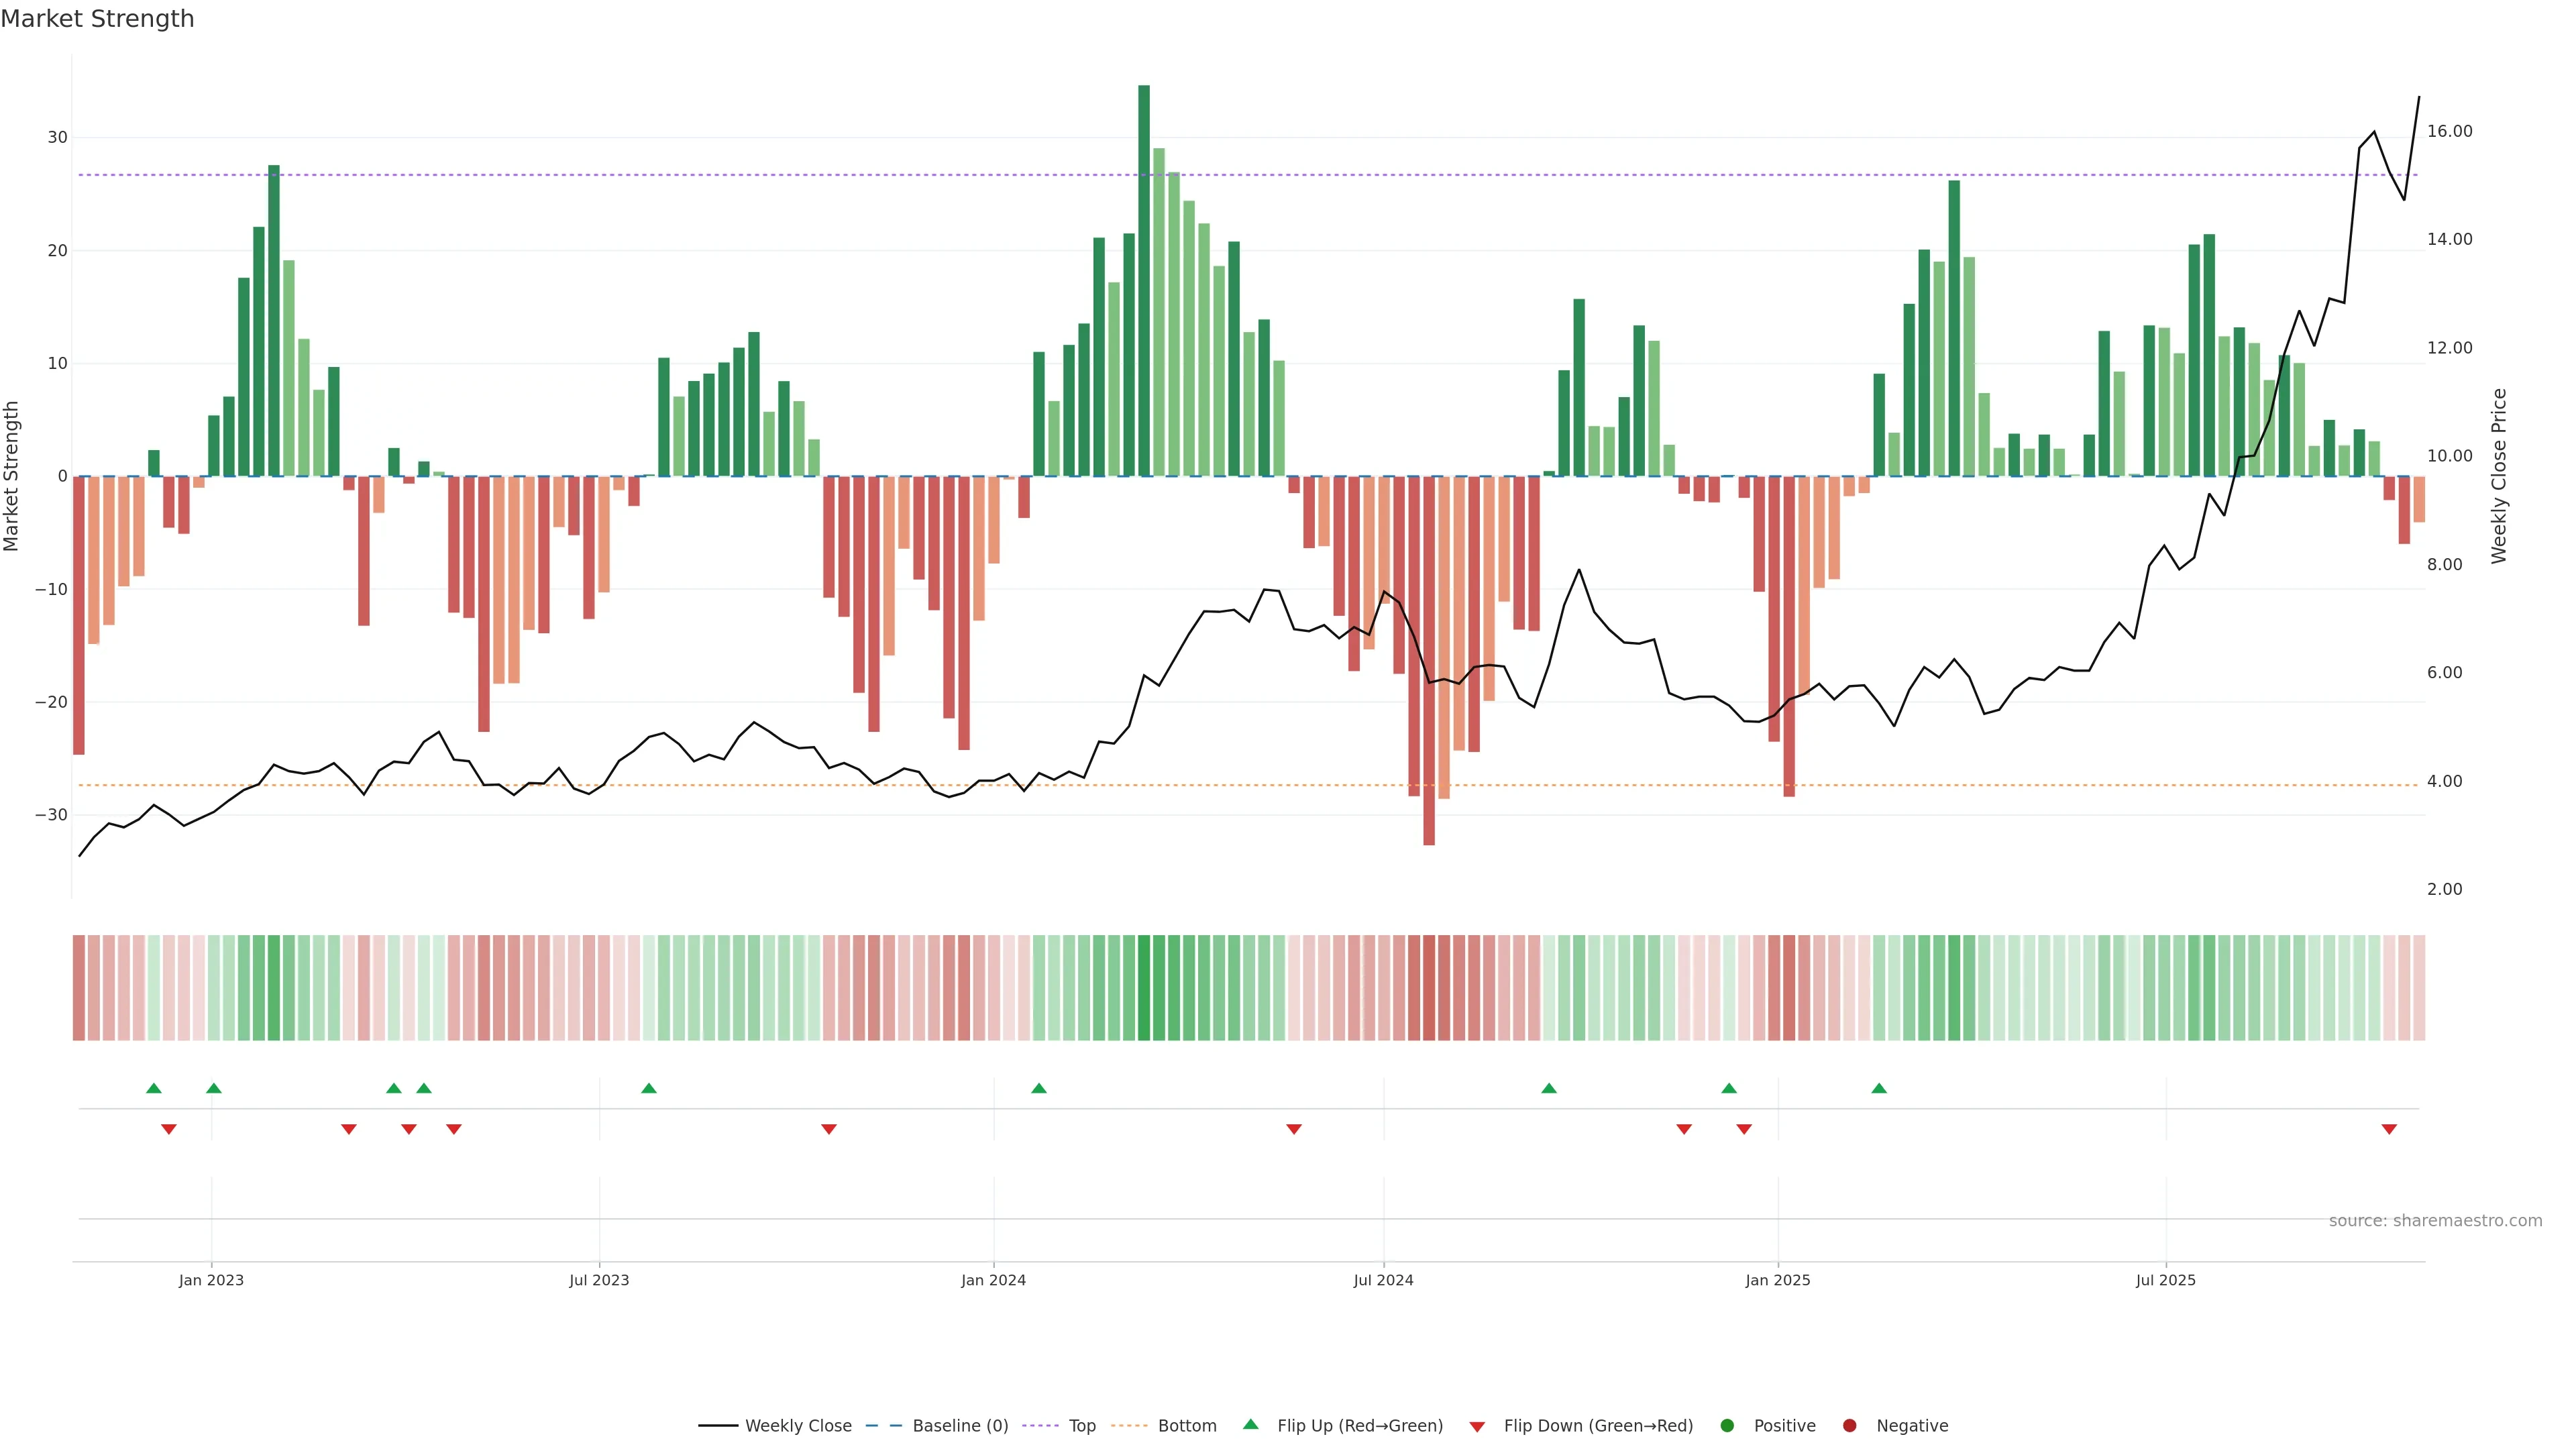The image size is (2576, 1449).
Task: Click the Jul 2025 x-axis label
Action: click(x=2166, y=1280)
